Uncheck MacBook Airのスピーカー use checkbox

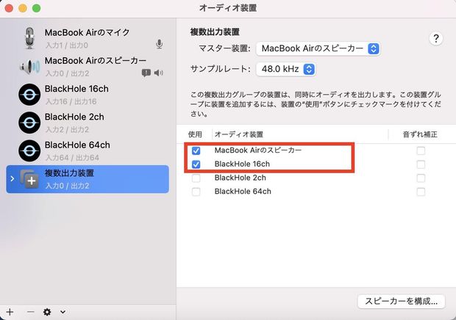click(x=196, y=150)
